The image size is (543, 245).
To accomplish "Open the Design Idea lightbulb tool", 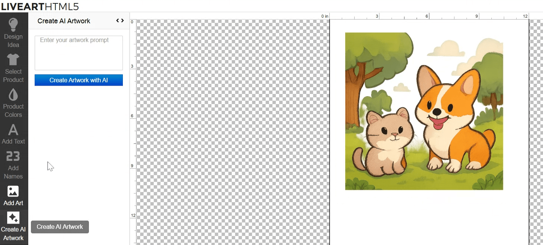I will 14,25.
